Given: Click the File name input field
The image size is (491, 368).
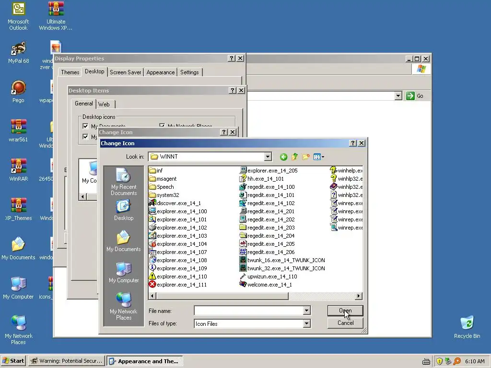Looking at the screenshot, I should point(249,310).
